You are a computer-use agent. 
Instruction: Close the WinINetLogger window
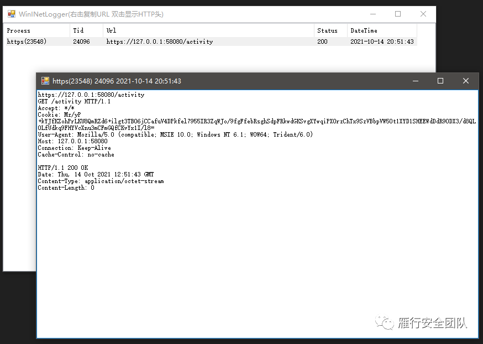(423, 14)
